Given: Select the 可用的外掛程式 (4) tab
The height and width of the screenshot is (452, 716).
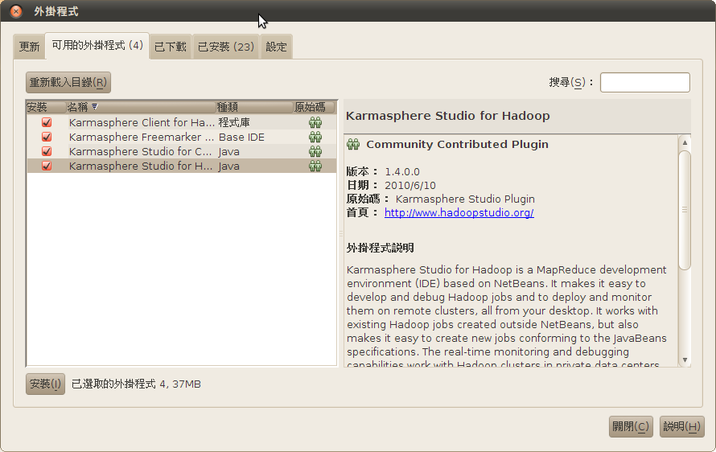Looking at the screenshot, I should pos(97,45).
